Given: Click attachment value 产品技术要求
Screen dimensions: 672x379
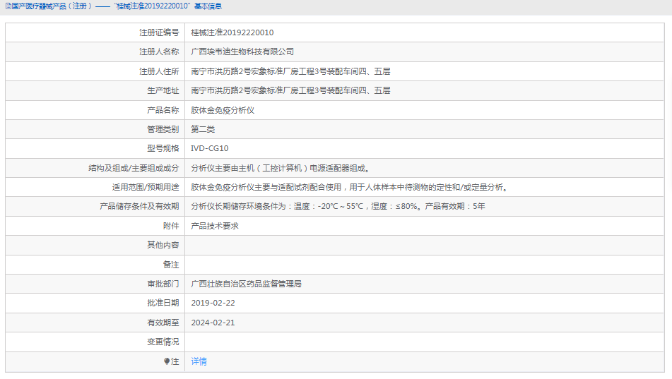Looking at the screenshot, I should tap(215, 226).
